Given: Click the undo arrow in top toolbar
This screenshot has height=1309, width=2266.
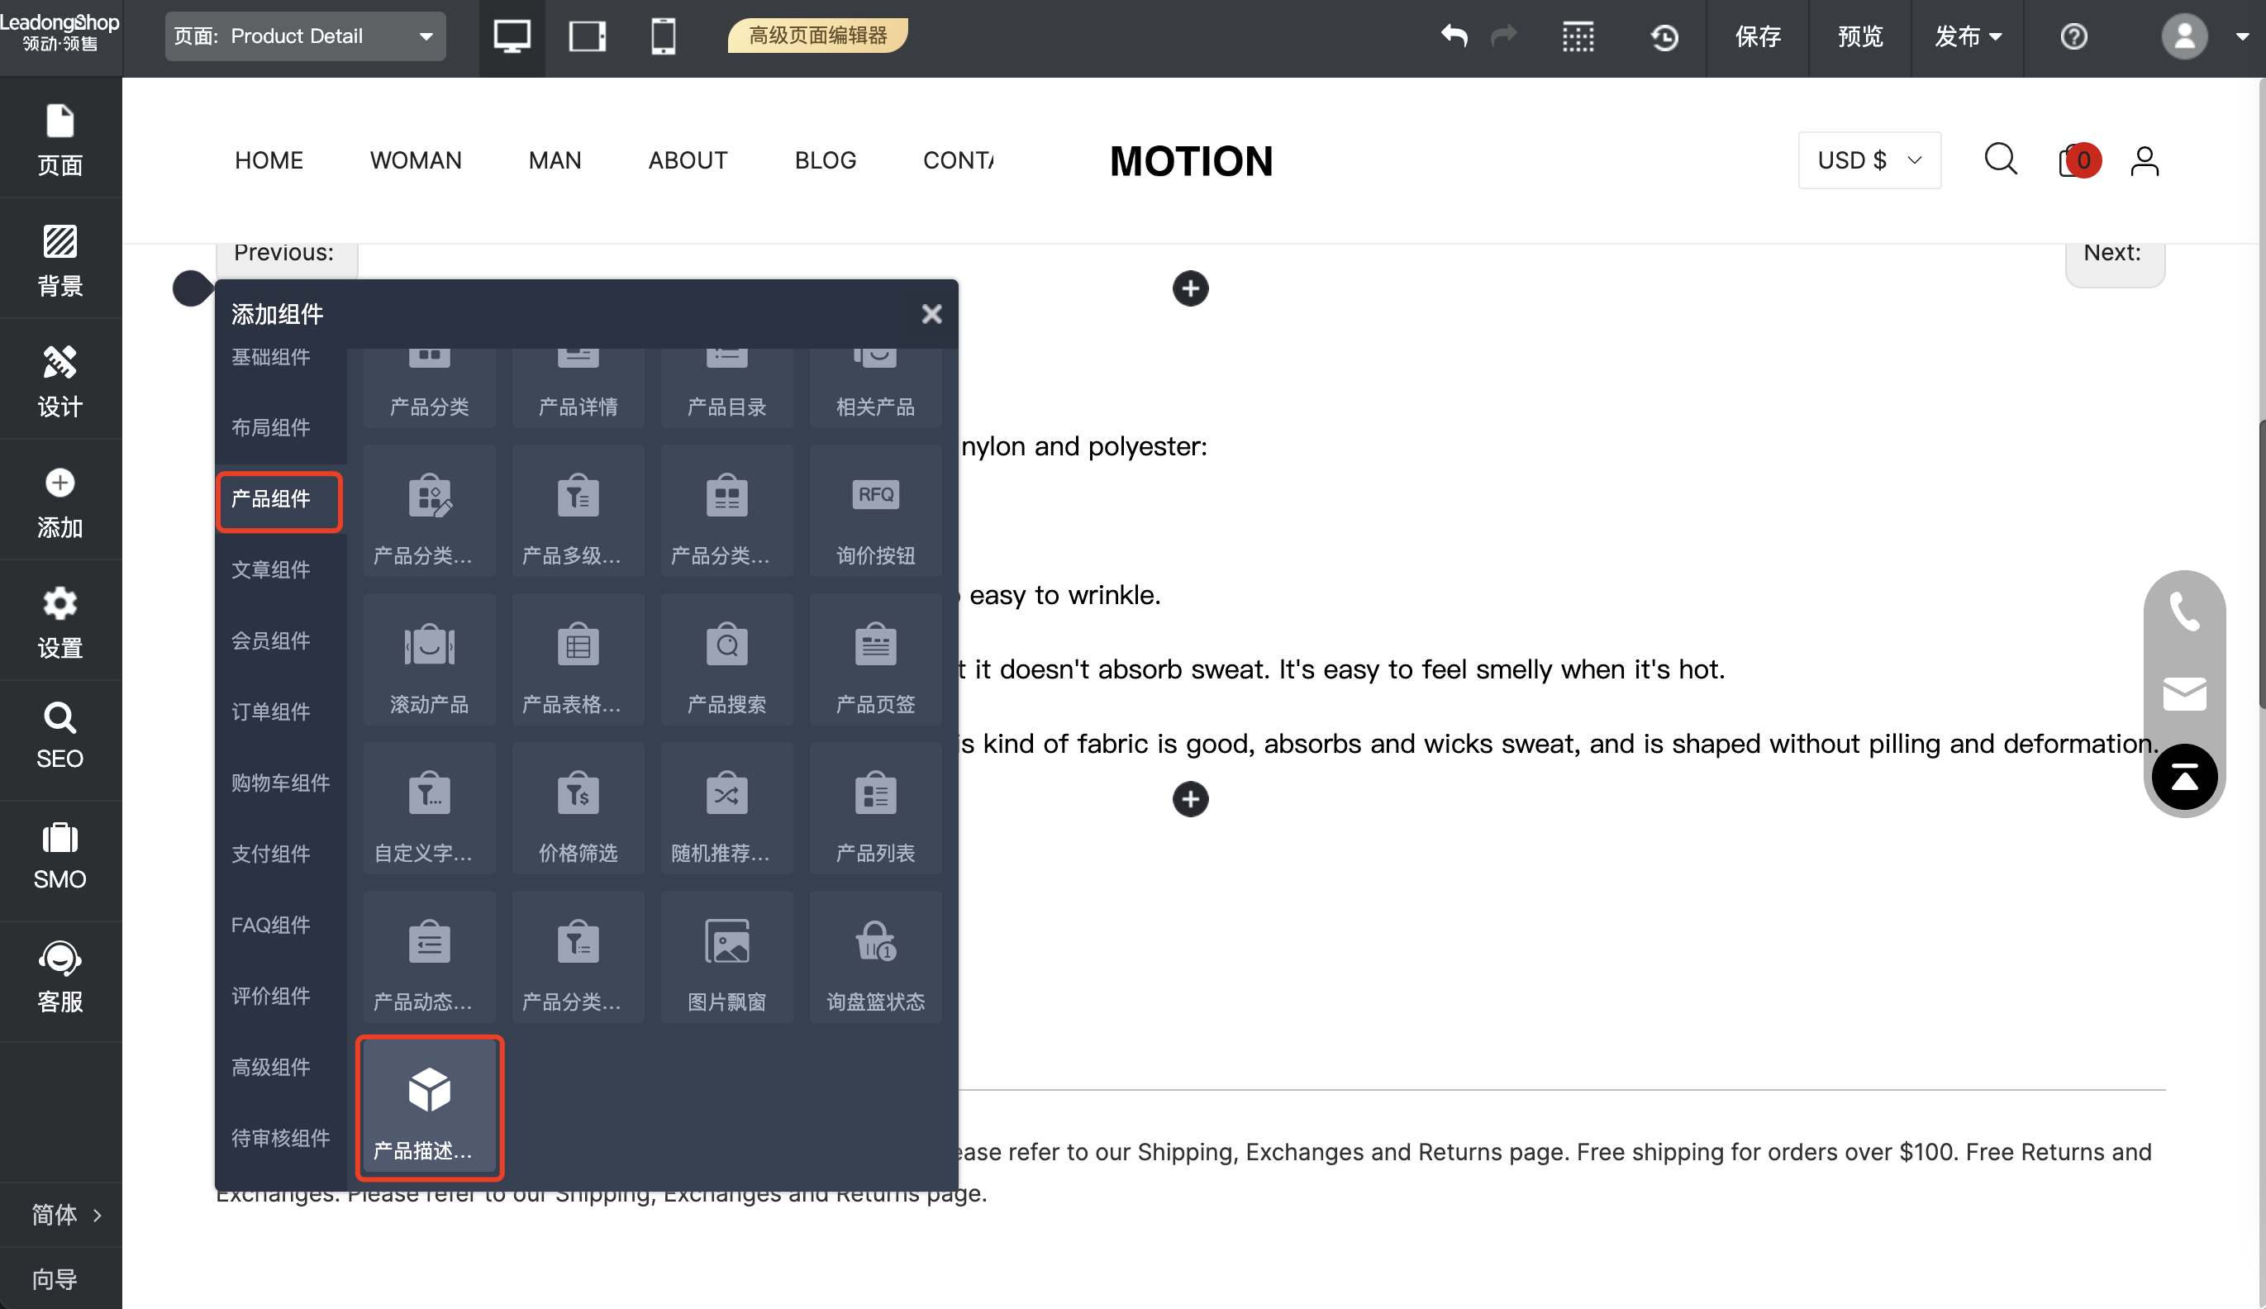Looking at the screenshot, I should click(1454, 36).
